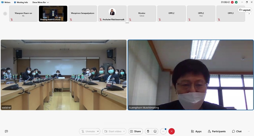
Task: Select Meeting Room (Cohost) video thumbnail
Action: click(x=53, y=14)
